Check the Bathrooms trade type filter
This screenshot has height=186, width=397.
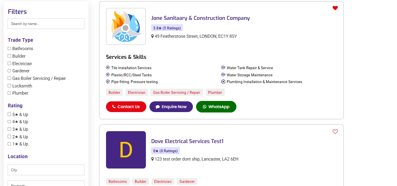[x=10, y=48]
